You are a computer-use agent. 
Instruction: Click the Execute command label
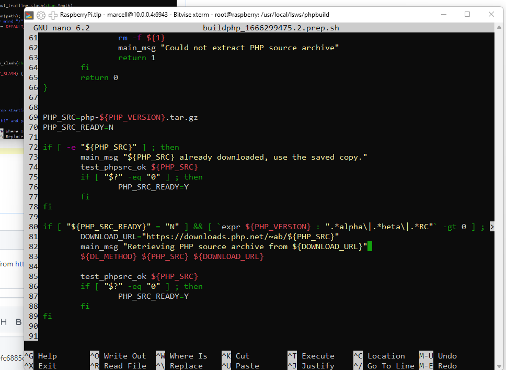coord(318,356)
